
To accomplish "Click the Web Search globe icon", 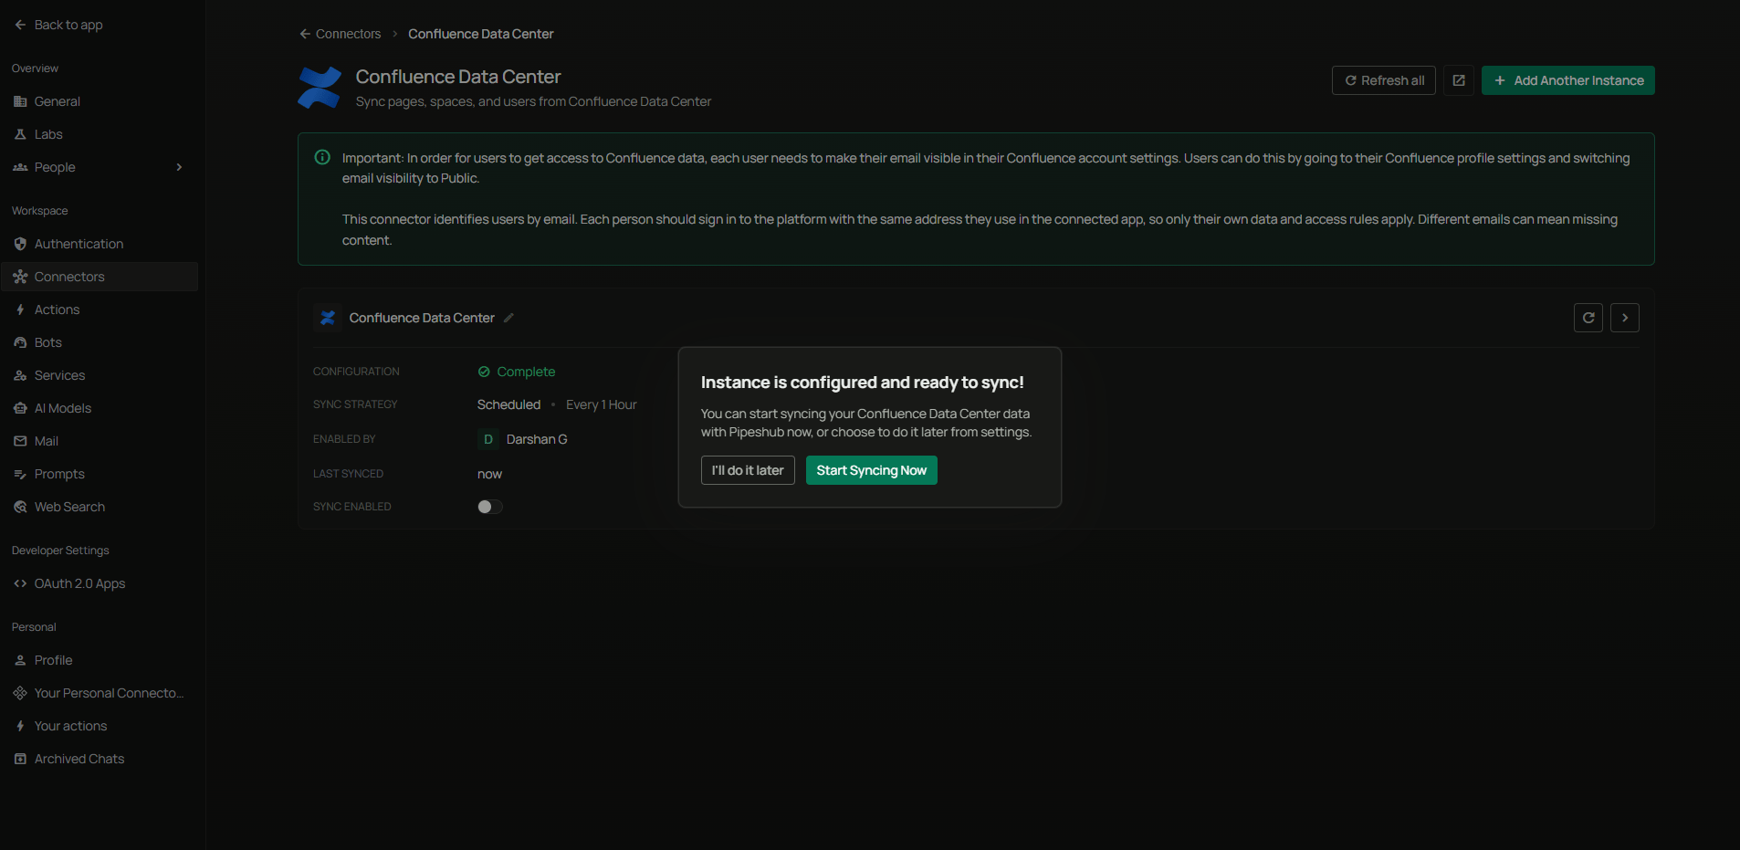I will coord(20,507).
